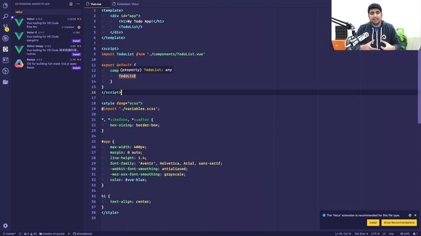Install the Bseys extension

tap(76, 68)
